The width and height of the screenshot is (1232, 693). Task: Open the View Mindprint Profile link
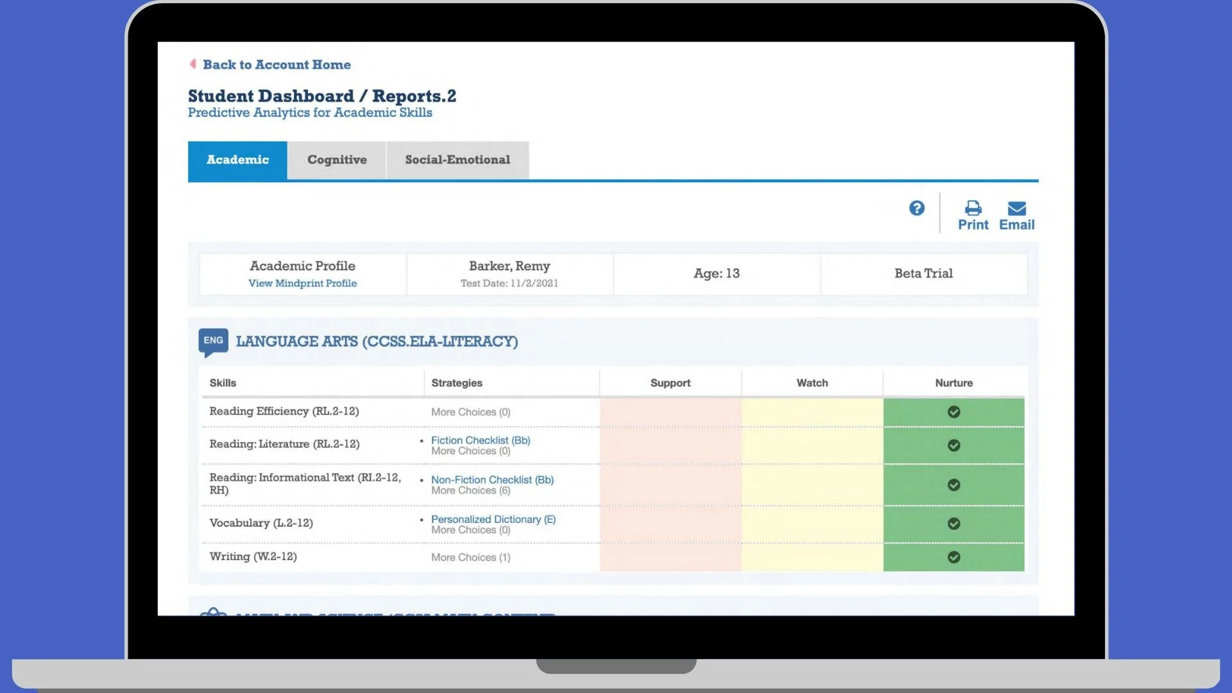click(x=302, y=284)
